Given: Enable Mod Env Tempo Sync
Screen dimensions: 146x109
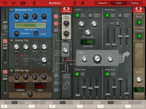Looking at the screenshot, I should coord(120,15).
